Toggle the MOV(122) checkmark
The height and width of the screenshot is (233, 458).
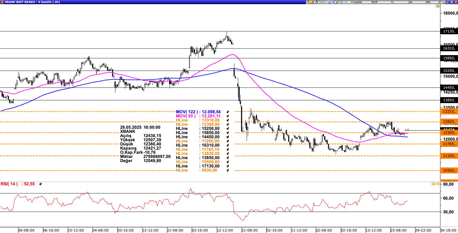click(x=228, y=112)
